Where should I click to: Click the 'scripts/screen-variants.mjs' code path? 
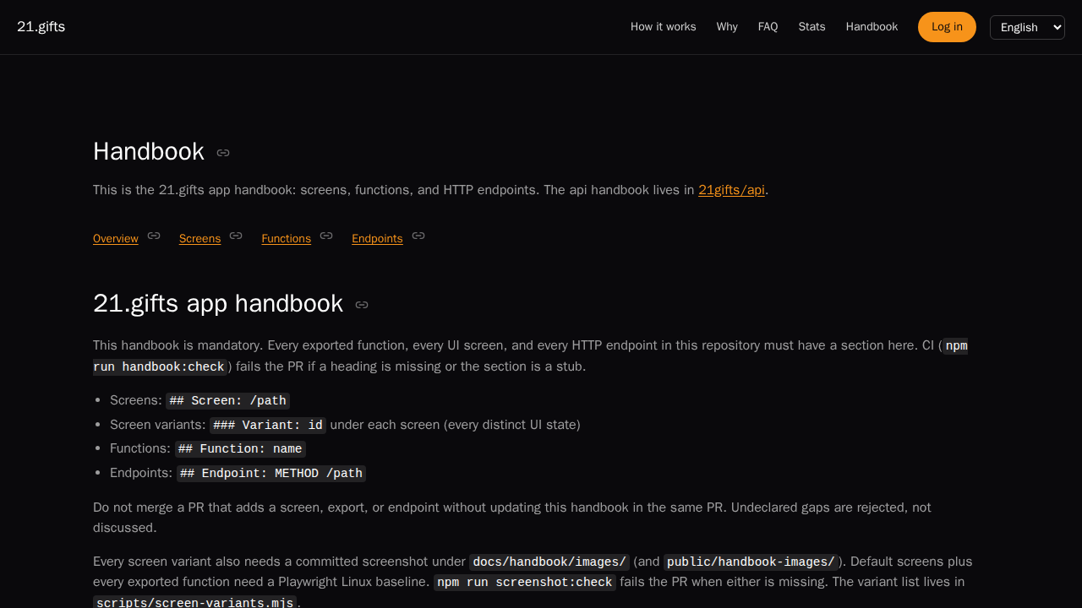click(x=194, y=602)
